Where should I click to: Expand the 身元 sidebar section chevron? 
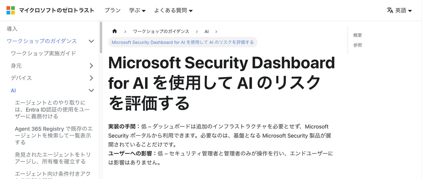tap(91, 66)
